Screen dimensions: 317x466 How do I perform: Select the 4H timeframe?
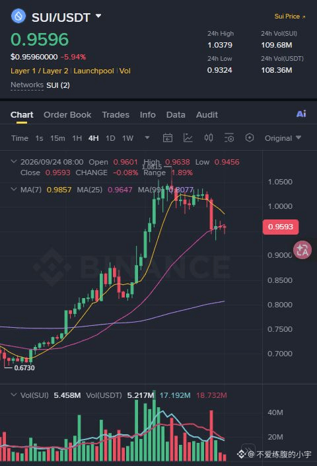(94, 138)
